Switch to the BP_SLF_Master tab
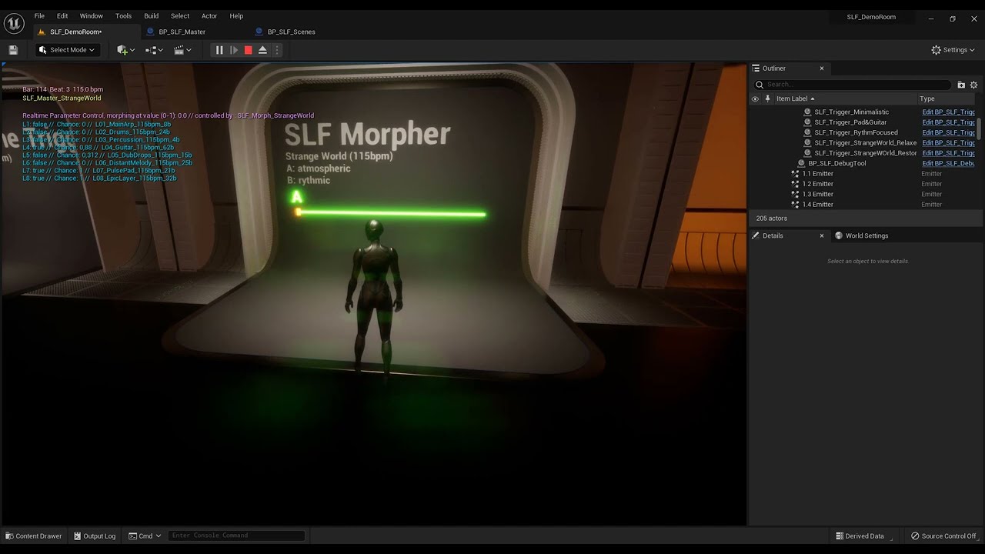This screenshot has height=554, width=985. (182, 32)
